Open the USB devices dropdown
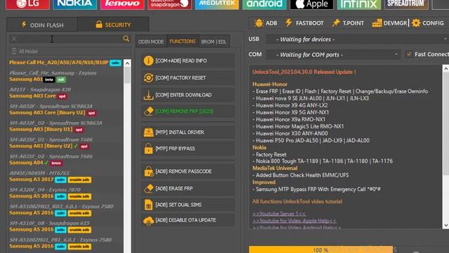The height and width of the screenshot is (253, 449). 357,39
